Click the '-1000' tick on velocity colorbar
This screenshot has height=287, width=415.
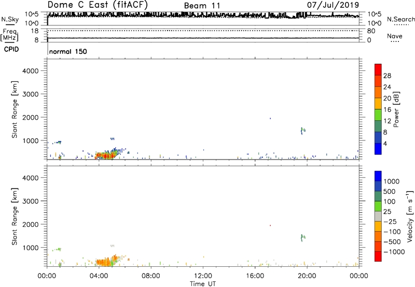click(394, 252)
